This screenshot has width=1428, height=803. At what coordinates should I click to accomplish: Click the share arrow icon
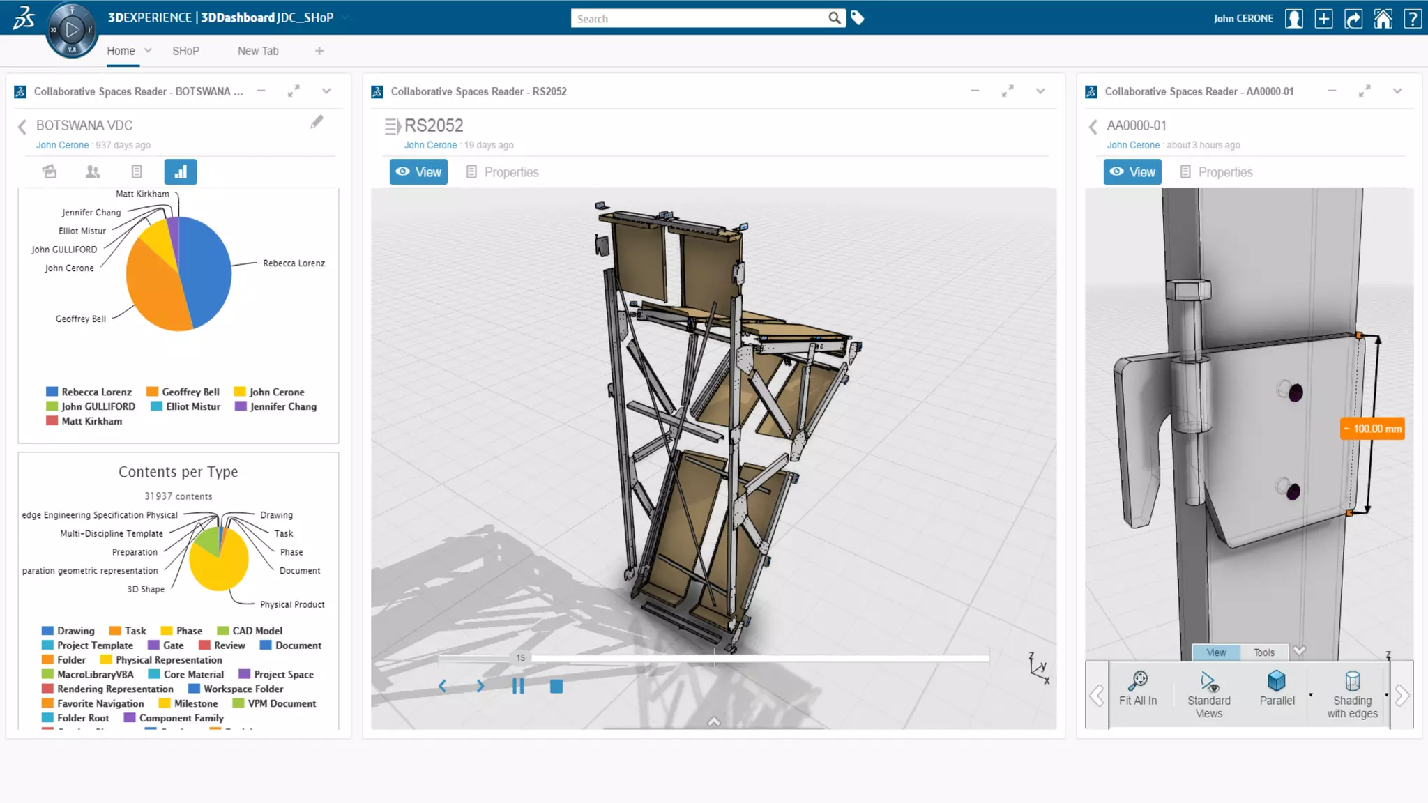[x=1353, y=18]
